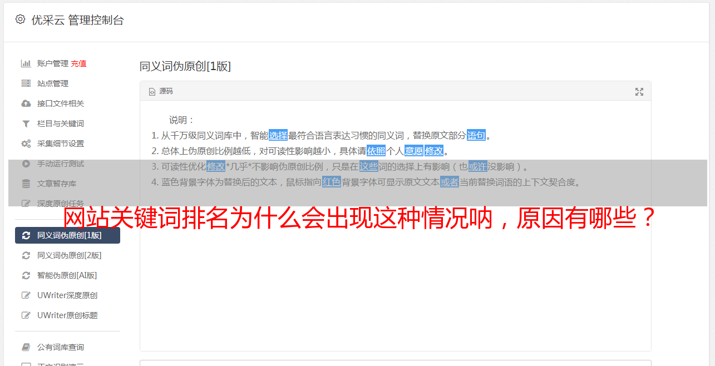Image resolution: width=715 pixels, height=366 pixels.
Task: Click the 接口文件相关 cloud upload icon
Action: (26, 103)
